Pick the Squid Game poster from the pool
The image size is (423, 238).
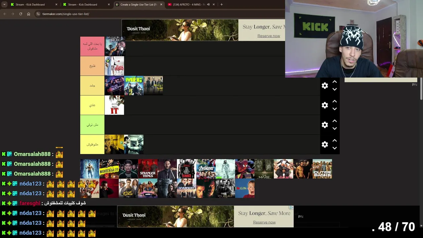[128, 169]
